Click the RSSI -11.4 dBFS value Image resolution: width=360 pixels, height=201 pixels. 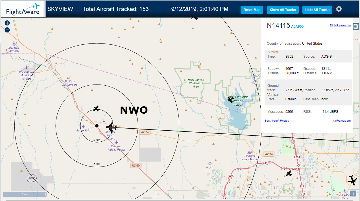(330, 112)
